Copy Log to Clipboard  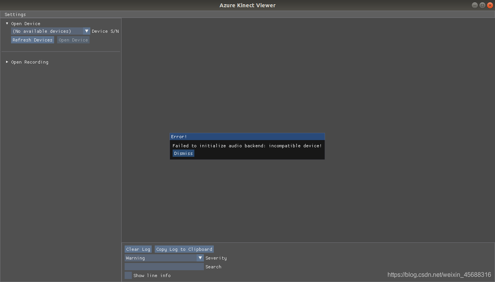tap(184, 249)
